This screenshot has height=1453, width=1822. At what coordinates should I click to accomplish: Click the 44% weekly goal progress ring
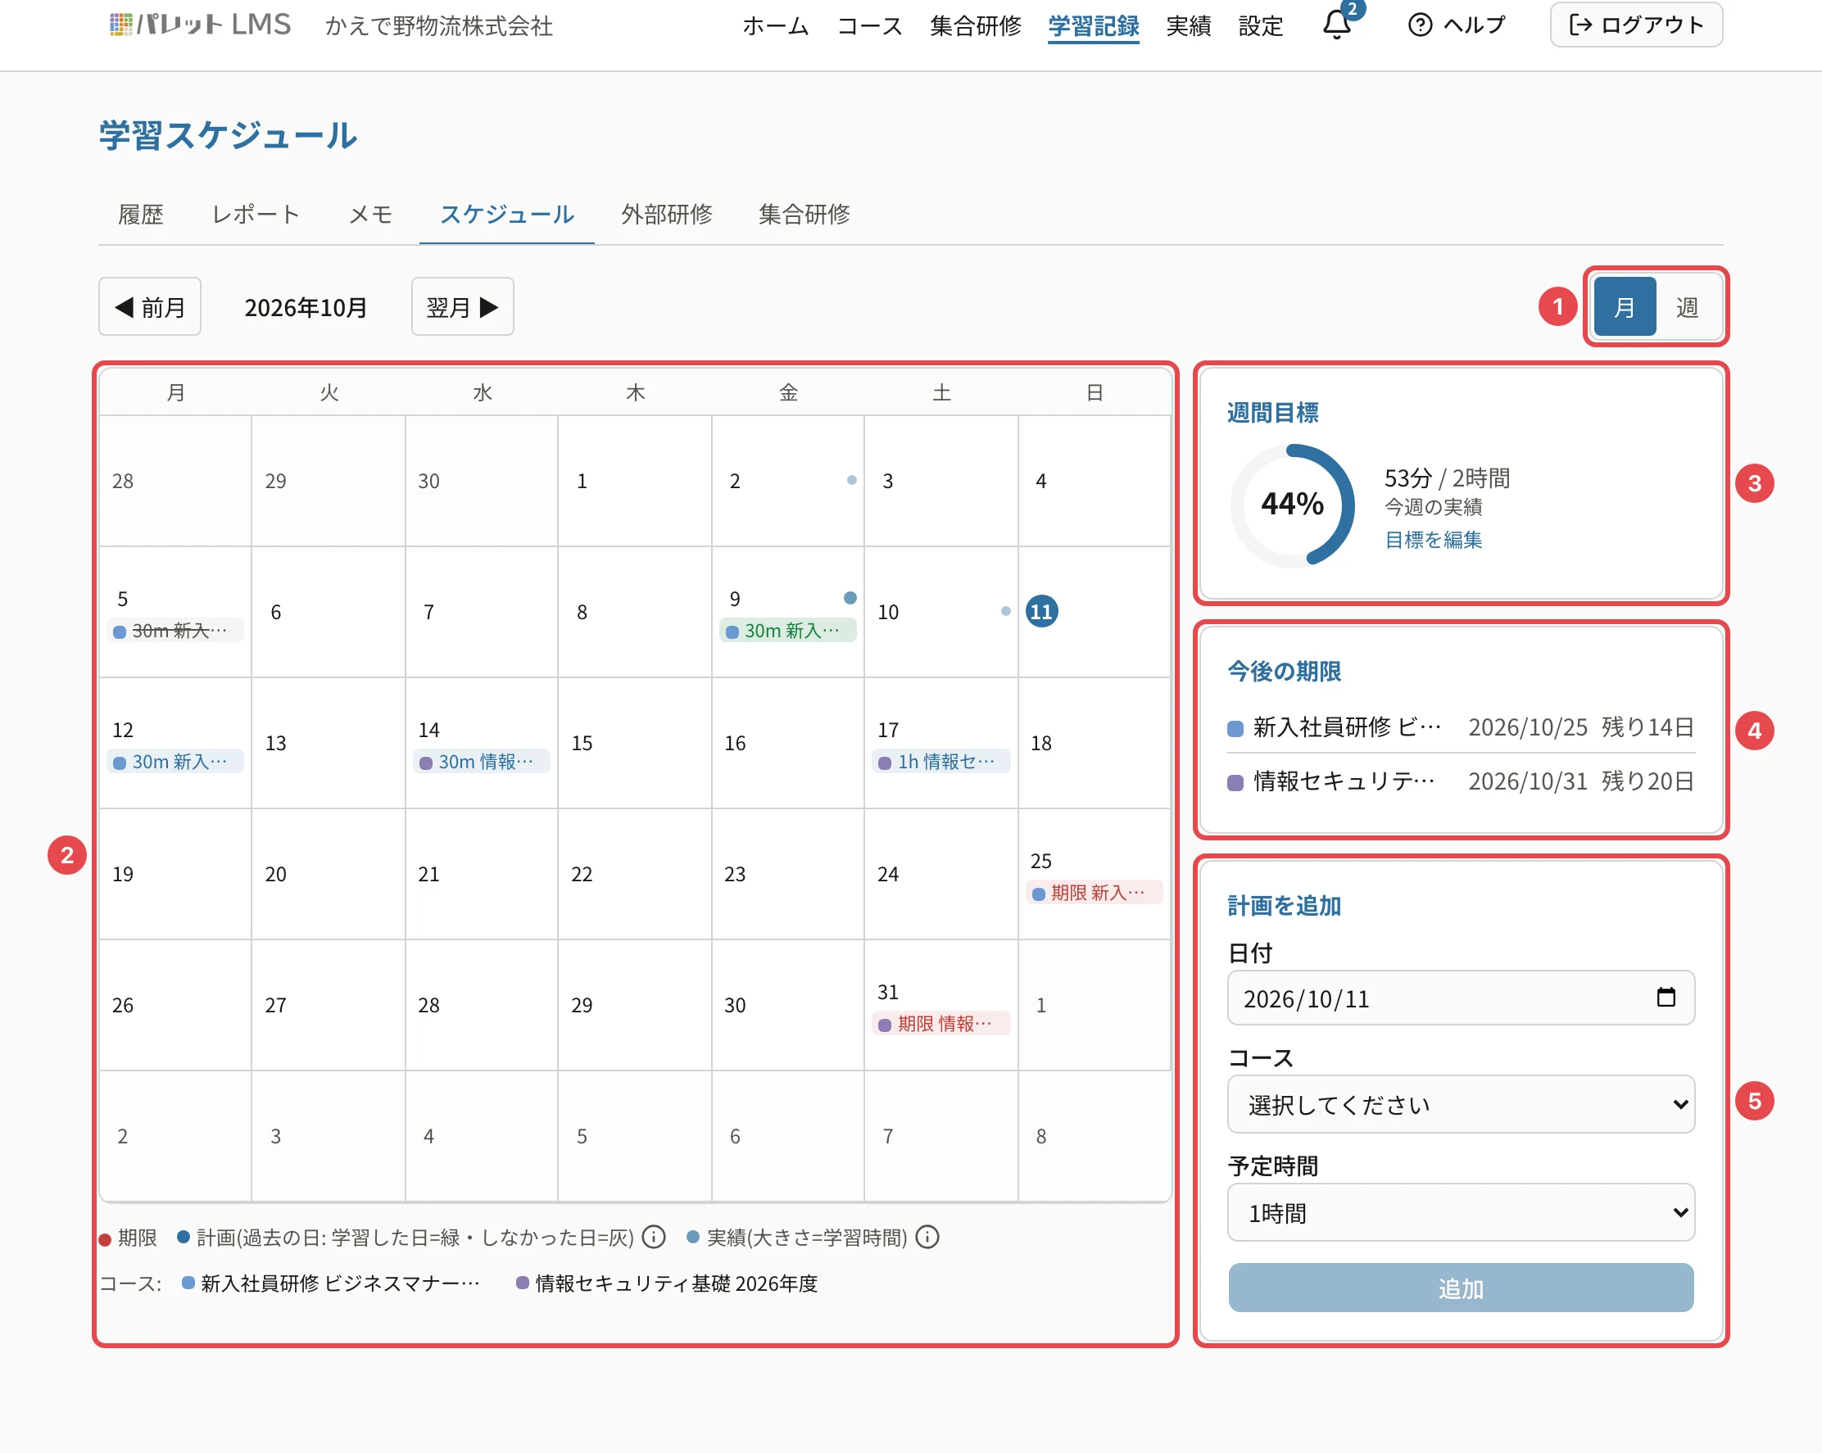click(x=1292, y=505)
